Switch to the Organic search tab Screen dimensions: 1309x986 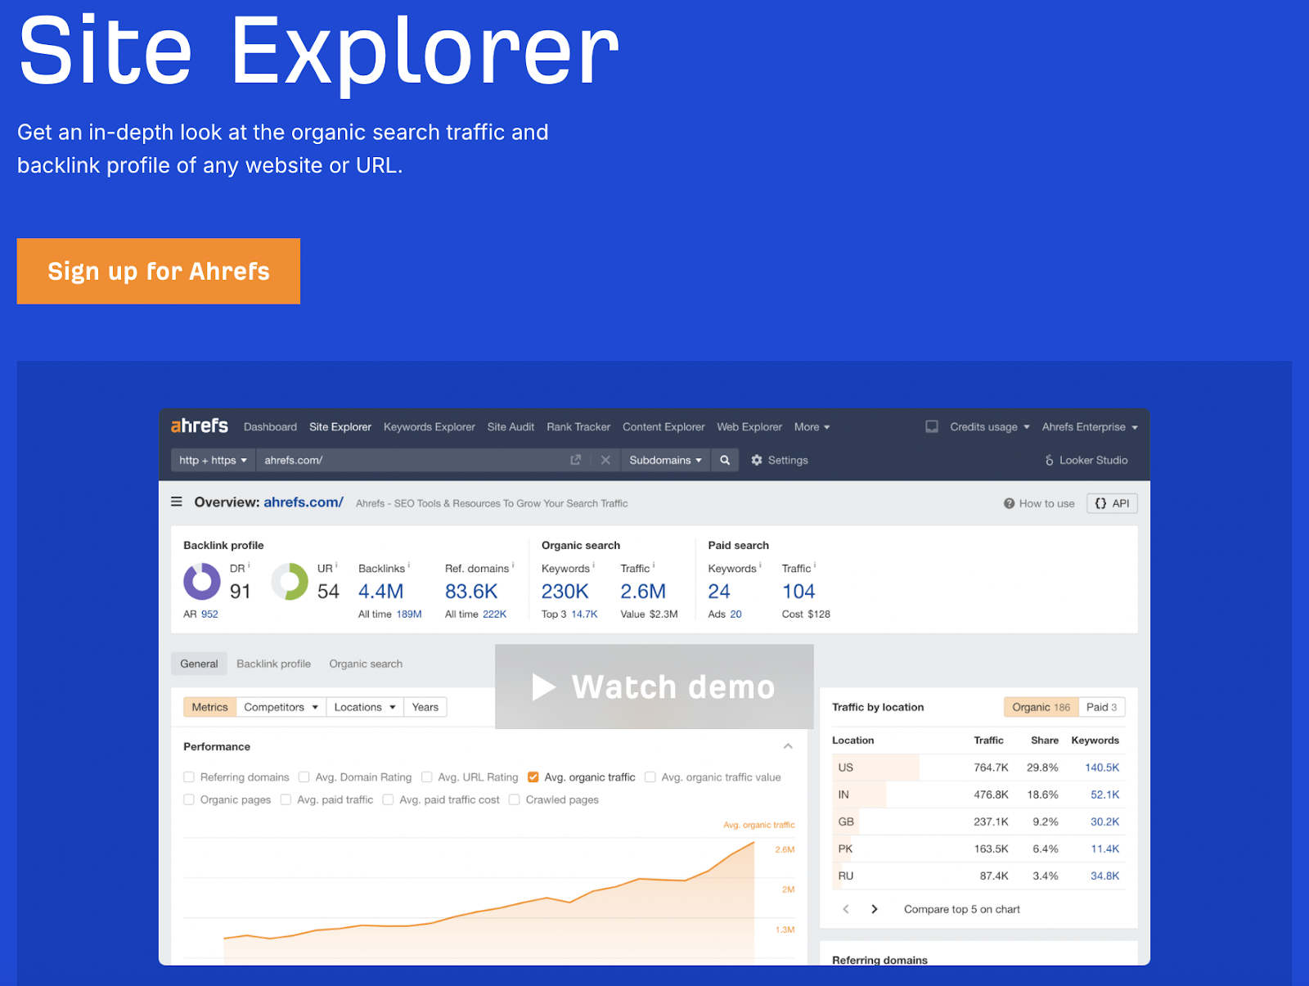366,664
